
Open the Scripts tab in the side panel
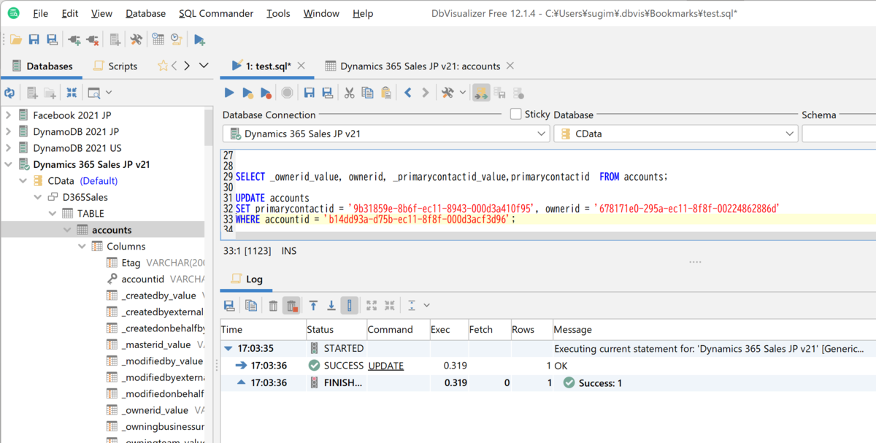pyautogui.click(x=115, y=66)
